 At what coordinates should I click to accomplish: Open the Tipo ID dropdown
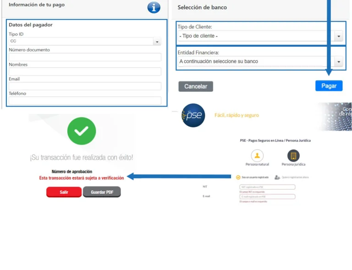click(x=85, y=41)
